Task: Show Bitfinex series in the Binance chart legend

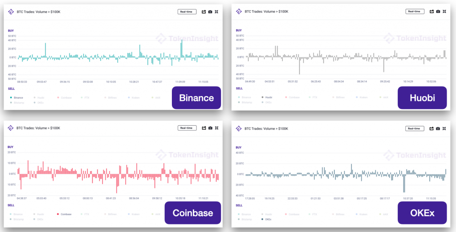Action: (x=110, y=98)
